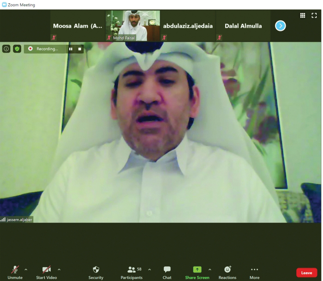The image size is (323, 281).
Task: Open the More options menu
Action: click(x=254, y=272)
